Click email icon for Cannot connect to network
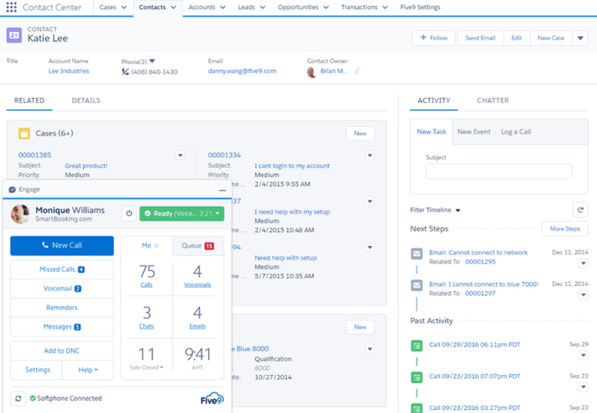 416,253
